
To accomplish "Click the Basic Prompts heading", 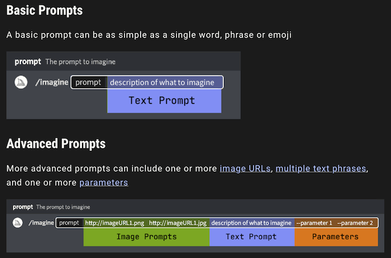I will pos(45,11).
